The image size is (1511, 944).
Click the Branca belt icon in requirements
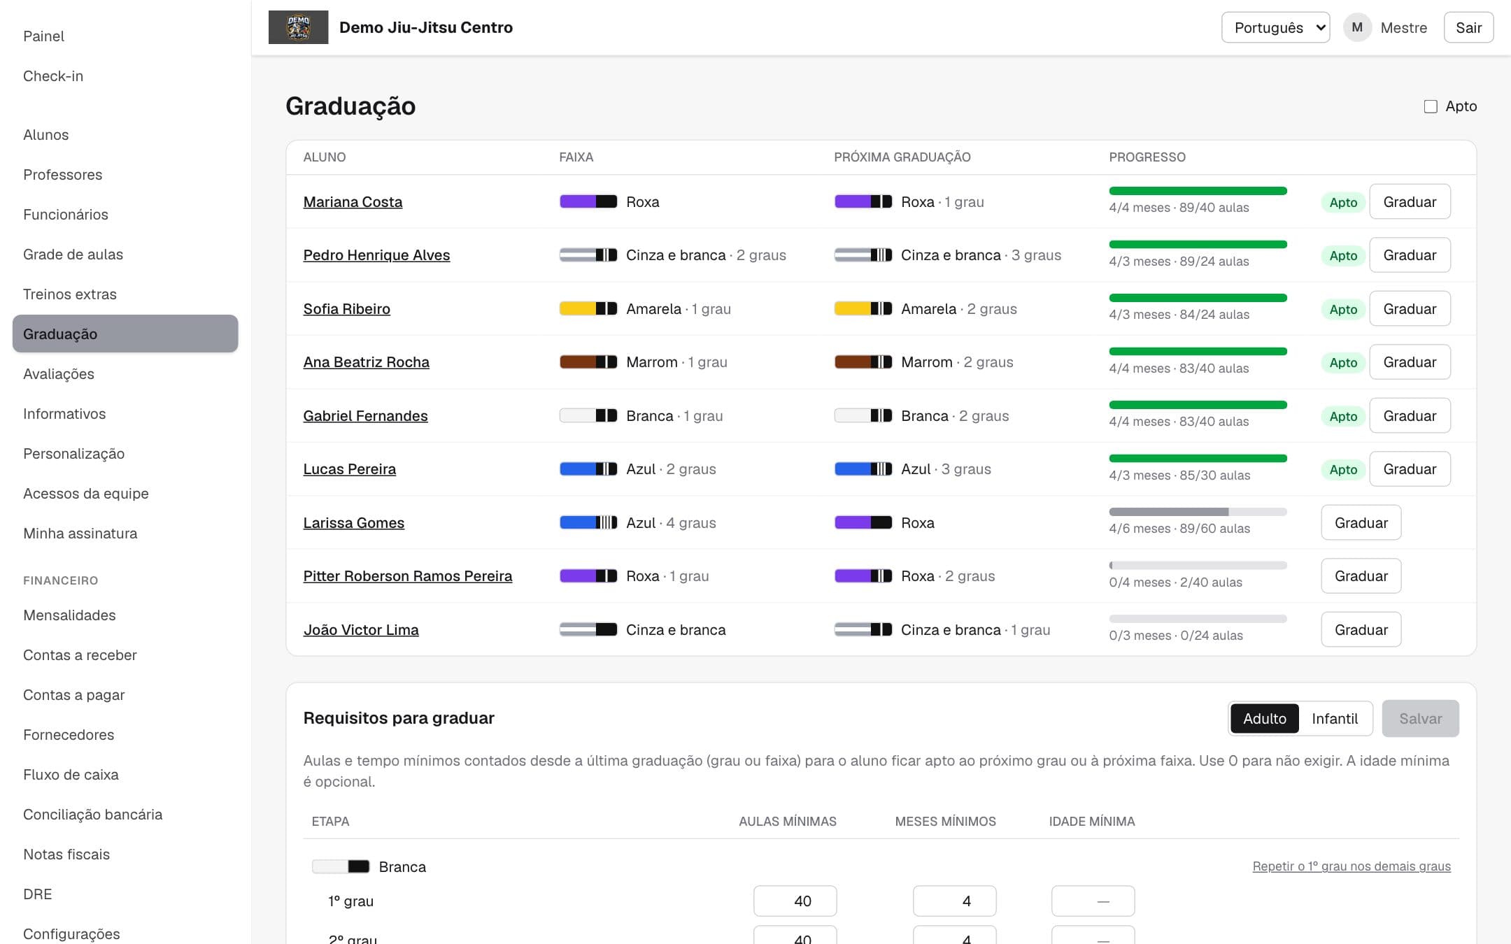click(341, 867)
